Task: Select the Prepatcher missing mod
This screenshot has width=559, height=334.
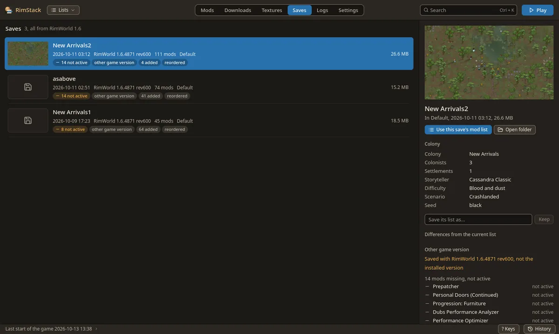Action: [489, 286]
